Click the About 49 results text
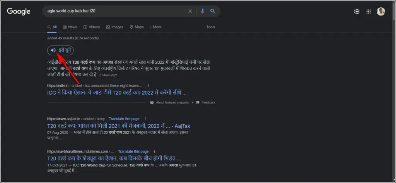This screenshot has height=183, width=396. (73, 38)
